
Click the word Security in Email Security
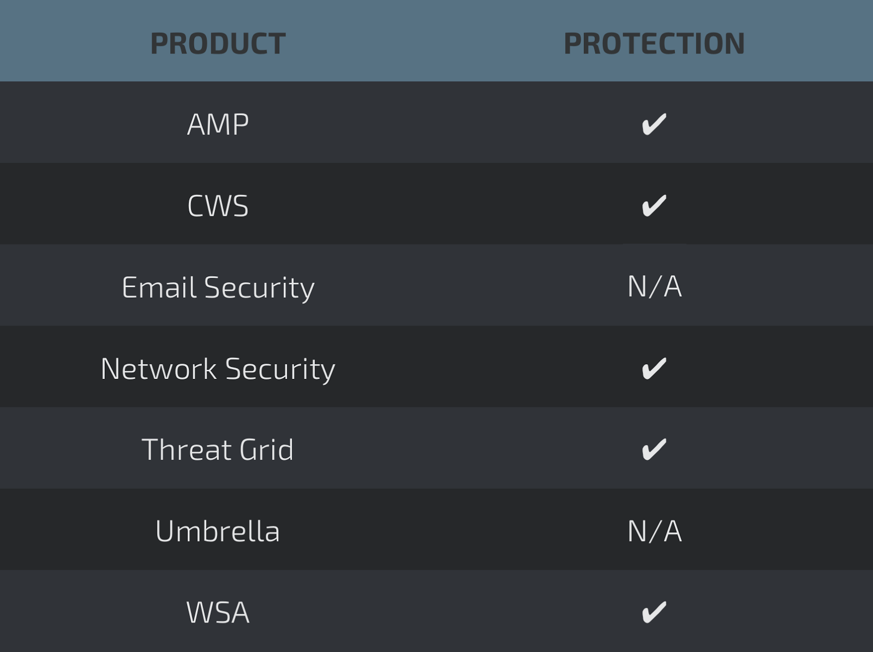tap(260, 288)
